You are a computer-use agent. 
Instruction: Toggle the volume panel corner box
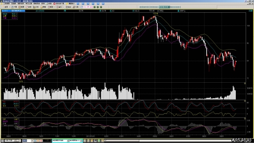click(245, 83)
